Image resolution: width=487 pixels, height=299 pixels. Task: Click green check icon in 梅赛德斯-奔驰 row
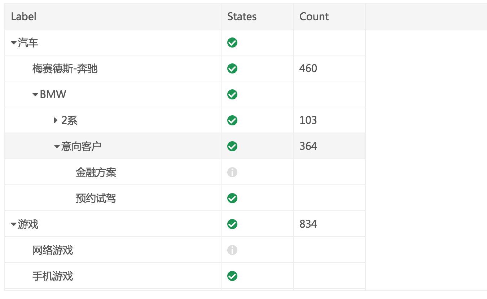point(232,68)
